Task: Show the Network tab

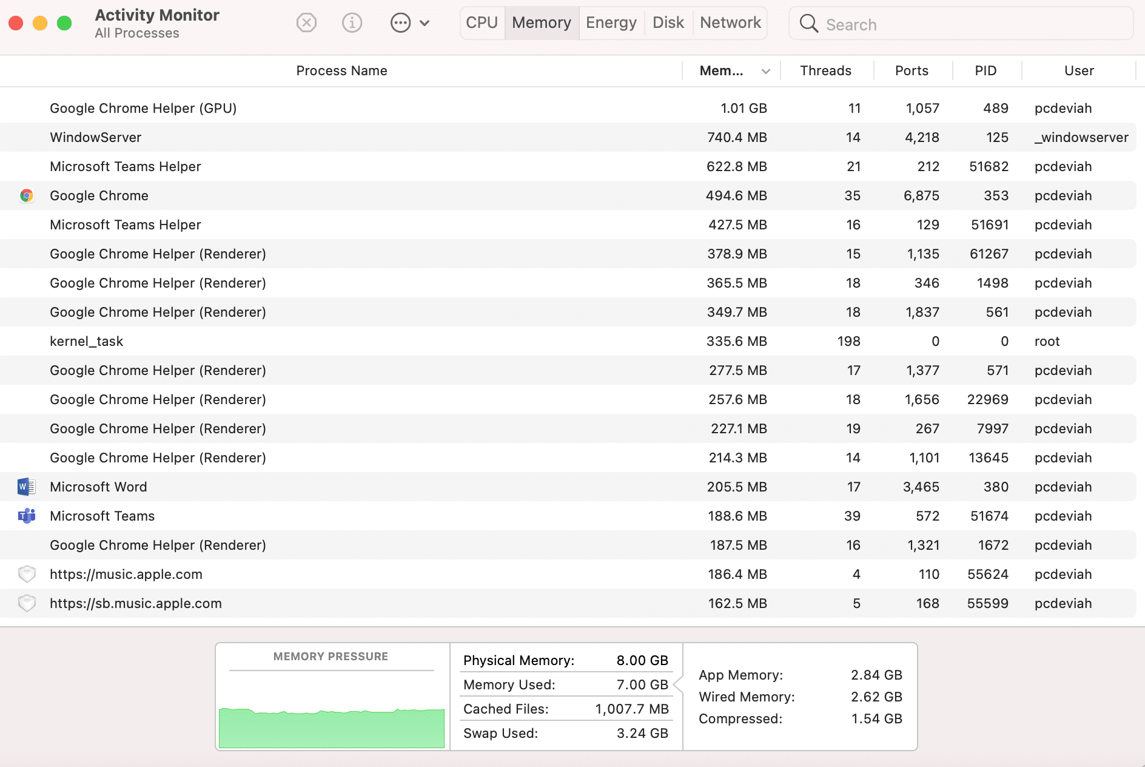Action: coord(730,23)
